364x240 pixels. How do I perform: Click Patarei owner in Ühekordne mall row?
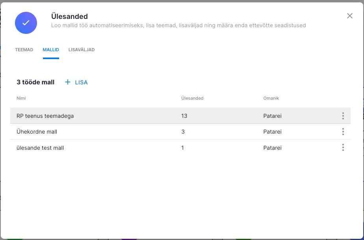coord(272,132)
